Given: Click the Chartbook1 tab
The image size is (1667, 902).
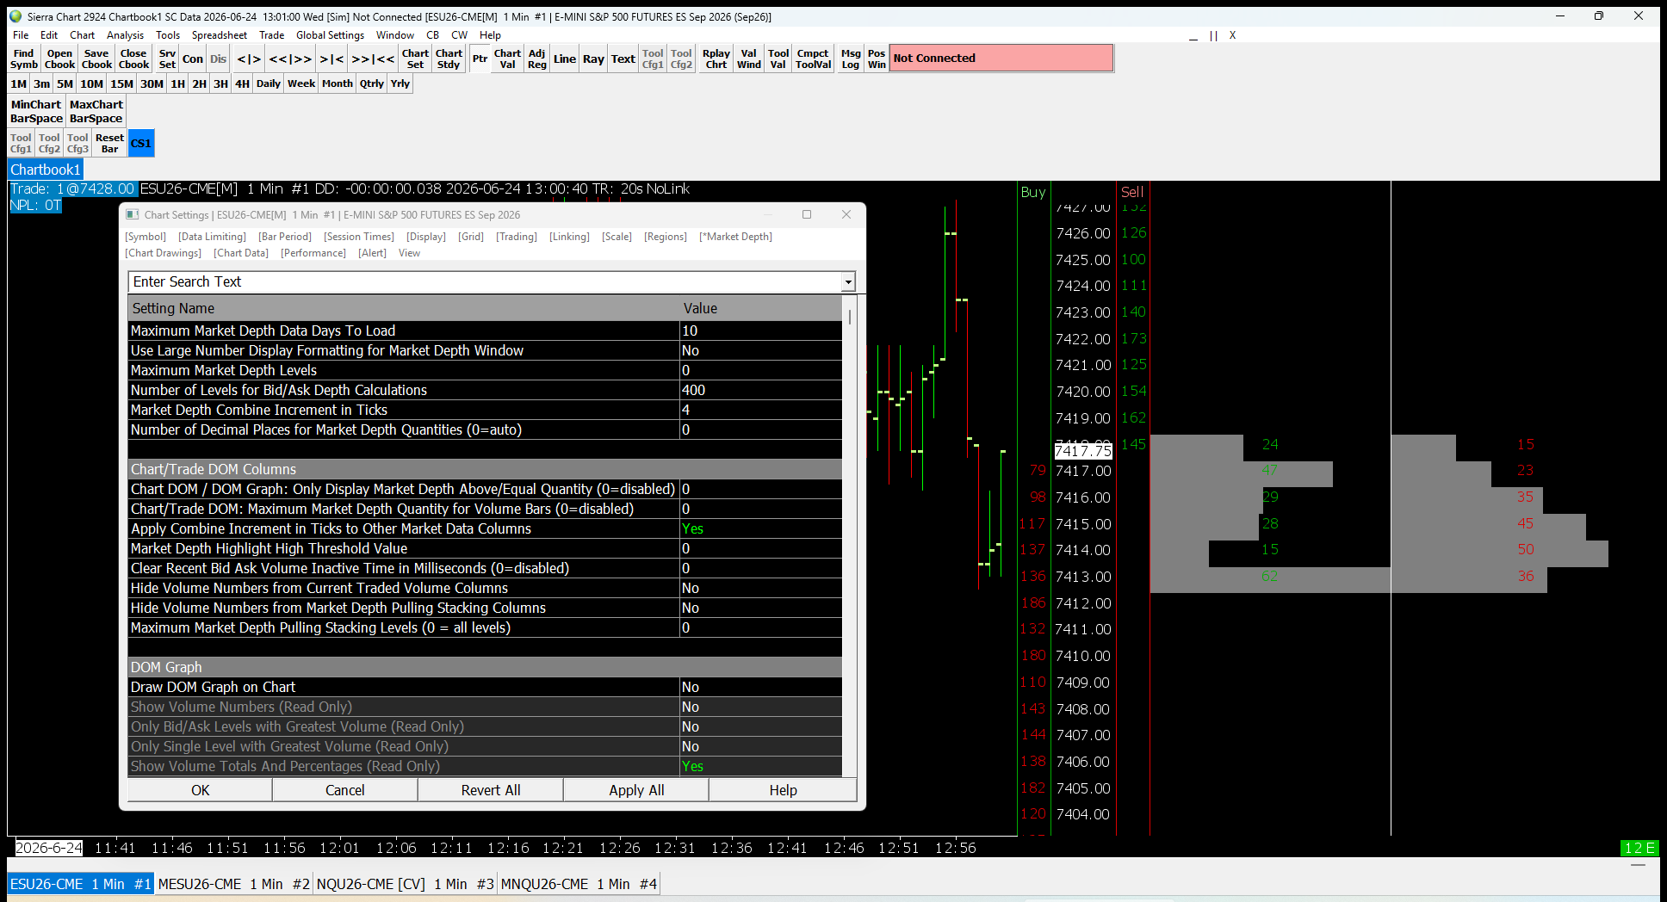Looking at the screenshot, I should 46,170.
